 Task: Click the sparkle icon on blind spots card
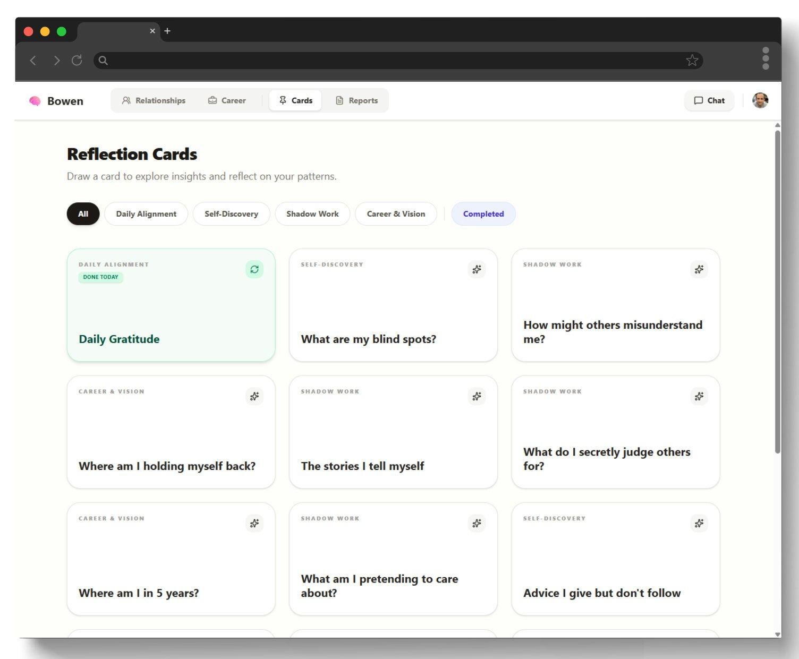[x=477, y=269]
